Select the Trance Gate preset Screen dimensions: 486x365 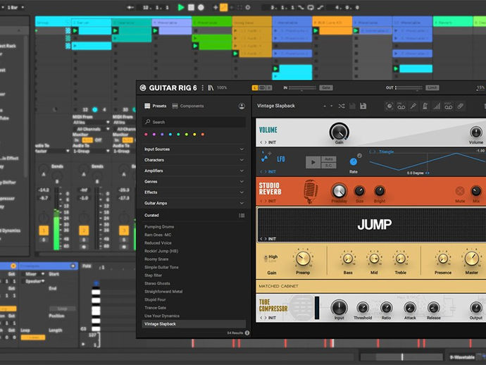tap(155, 308)
